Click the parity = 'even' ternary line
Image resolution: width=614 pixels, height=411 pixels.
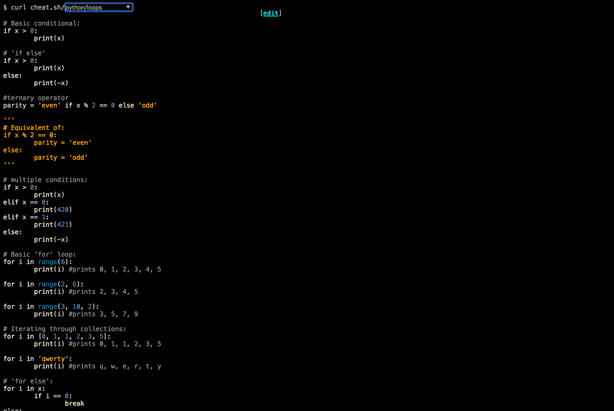click(x=80, y=105)
